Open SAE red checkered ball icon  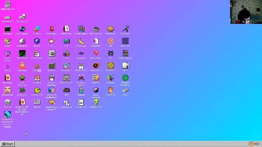111,41
